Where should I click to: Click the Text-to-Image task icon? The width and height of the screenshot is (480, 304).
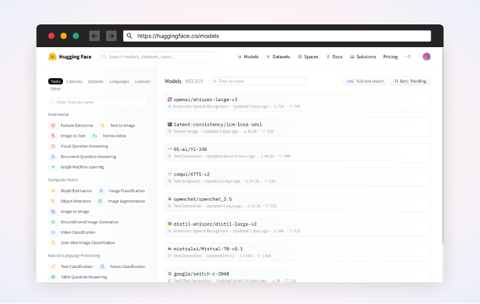pos(103,125)
